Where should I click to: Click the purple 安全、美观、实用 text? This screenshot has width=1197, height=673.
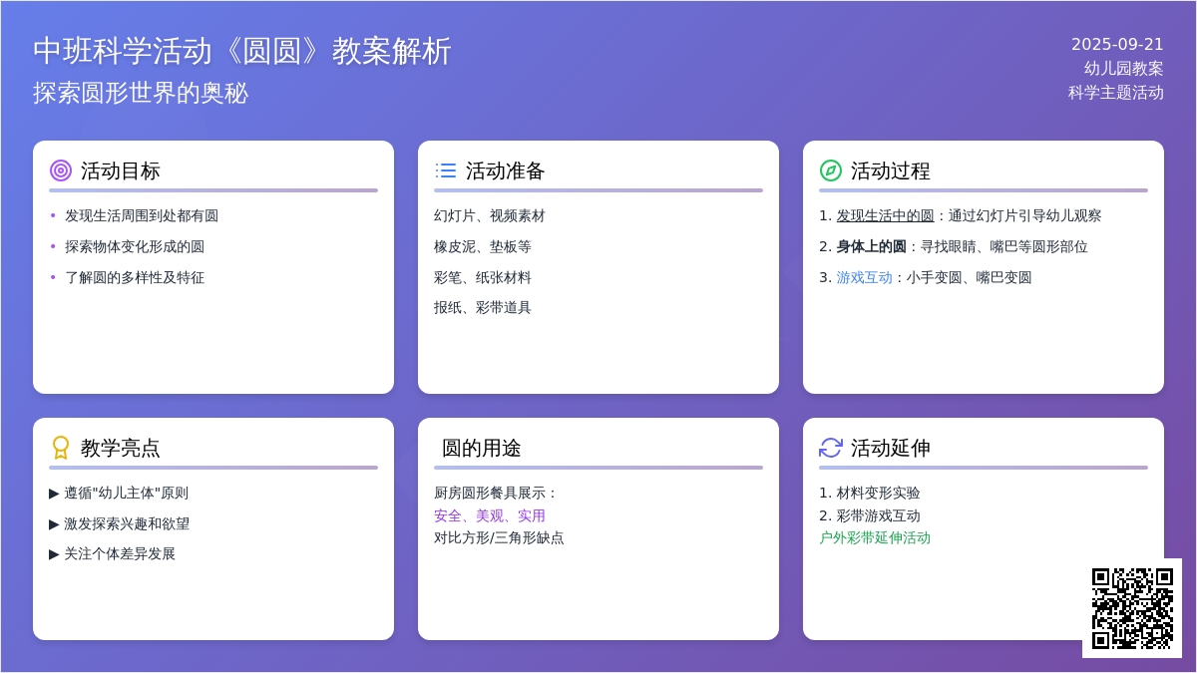(490, 515)
